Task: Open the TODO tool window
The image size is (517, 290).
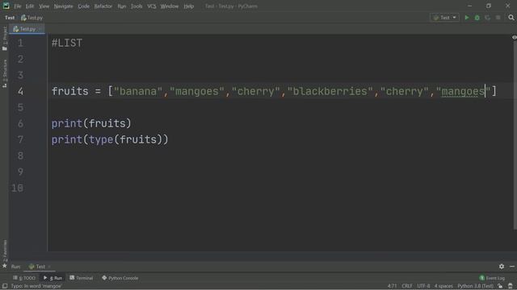Action: pos(24,278)
